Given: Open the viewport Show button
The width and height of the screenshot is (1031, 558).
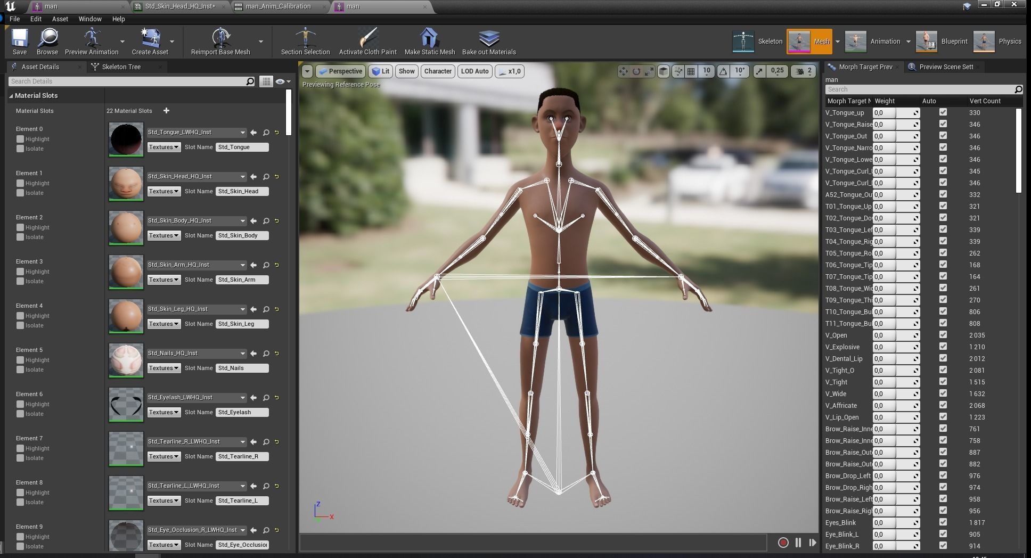Looking at the screenshot, I should click(x=406, y=71).
